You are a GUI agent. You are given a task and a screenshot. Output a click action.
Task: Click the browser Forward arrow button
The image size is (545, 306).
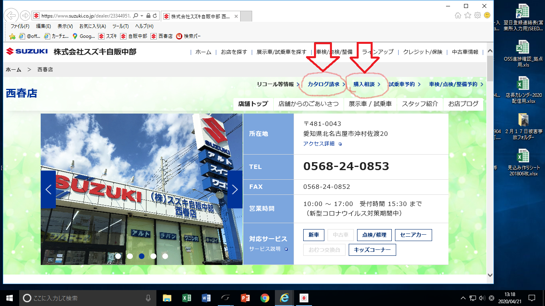click(25, 16)
